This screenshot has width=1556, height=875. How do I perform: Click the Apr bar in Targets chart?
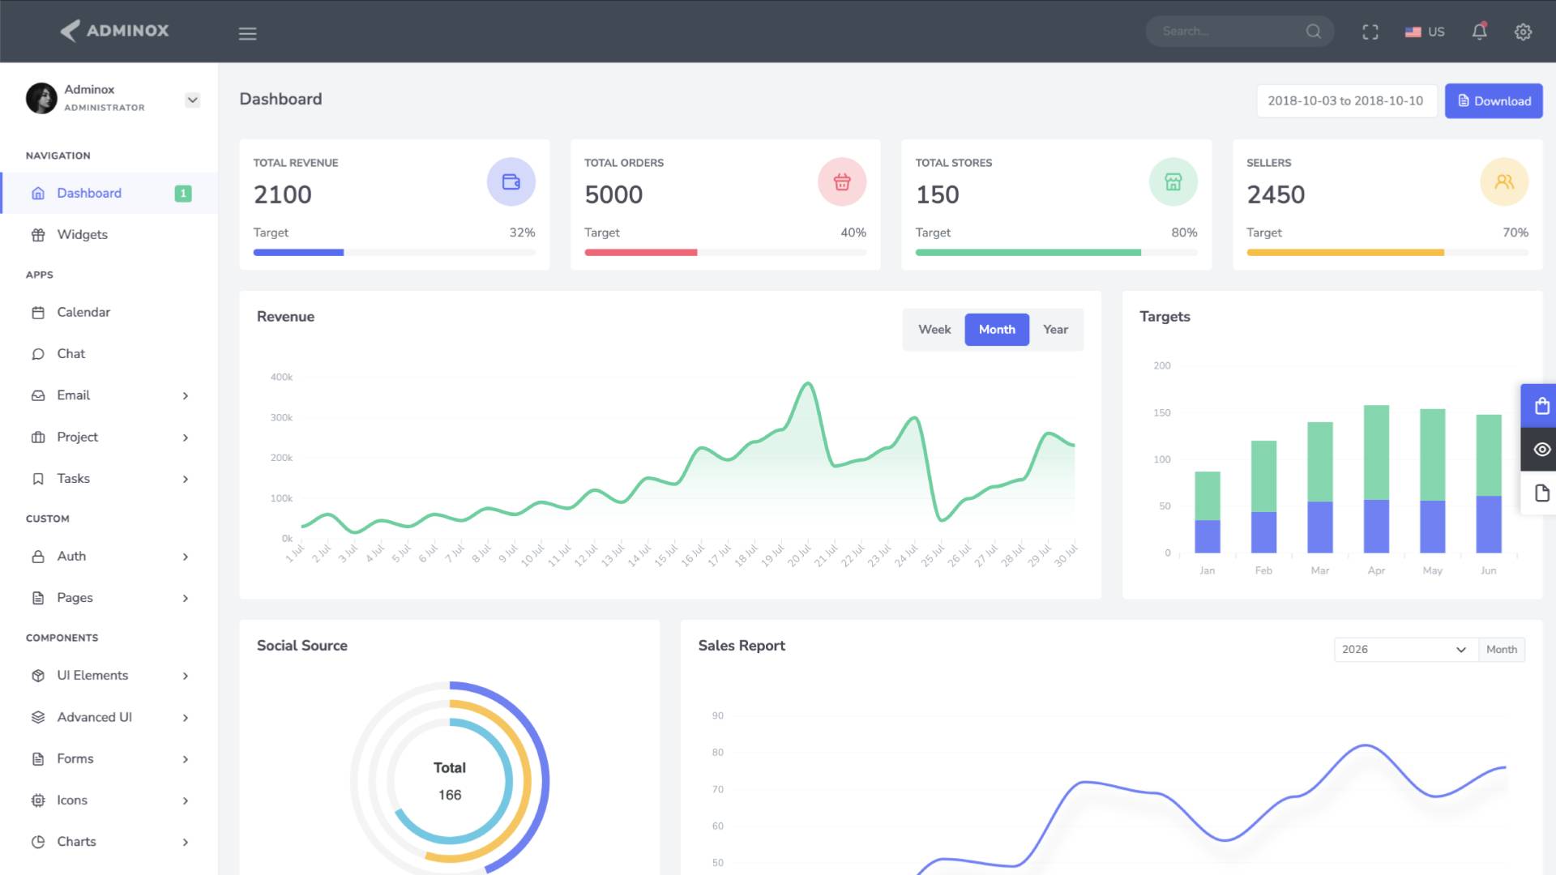tap(1376, 479)
